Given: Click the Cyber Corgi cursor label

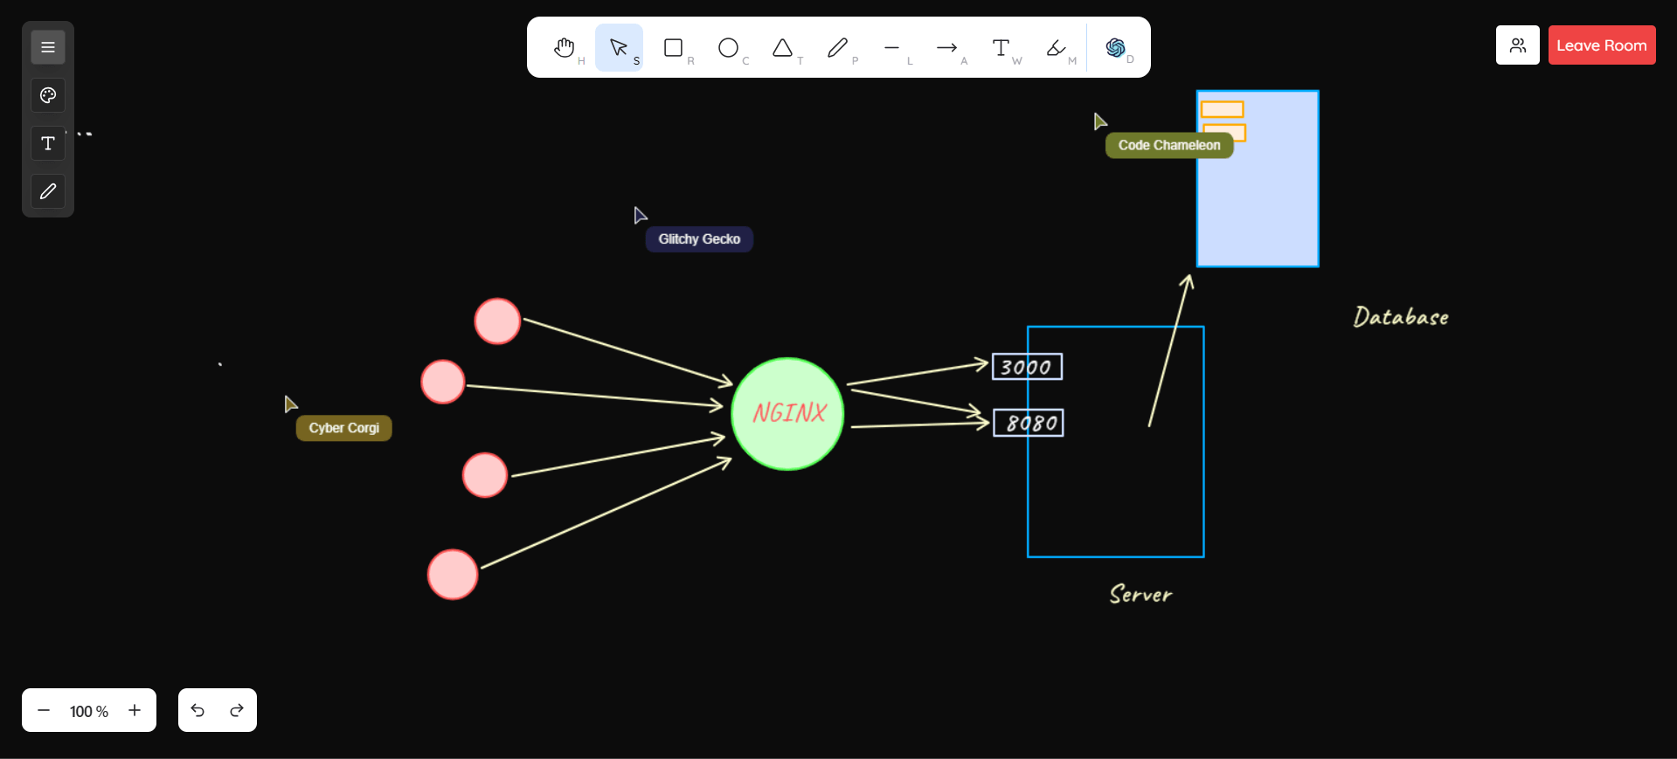Looking at the screenshot, I should coord(344,428).
